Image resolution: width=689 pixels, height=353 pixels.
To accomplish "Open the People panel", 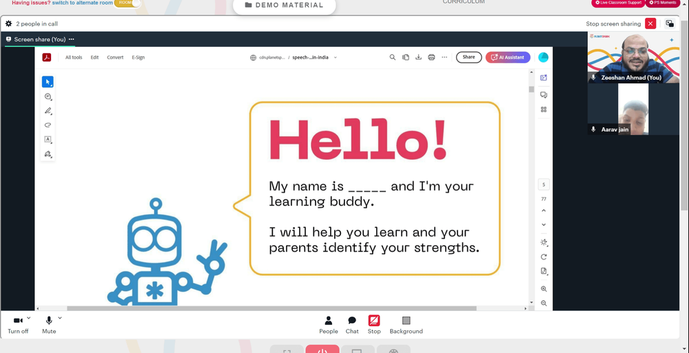I will pyautogui.click(x=328, y=325).
